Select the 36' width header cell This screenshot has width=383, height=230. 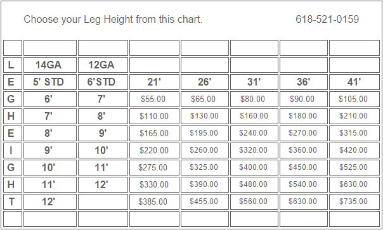pyautogui.click(x=303, y=82)
